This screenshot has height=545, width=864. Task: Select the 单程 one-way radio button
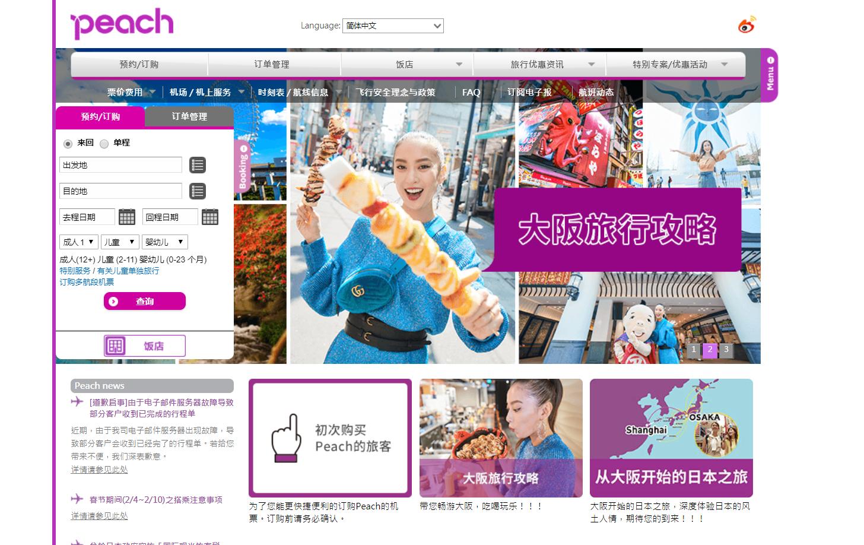click(x=104, y=143)
